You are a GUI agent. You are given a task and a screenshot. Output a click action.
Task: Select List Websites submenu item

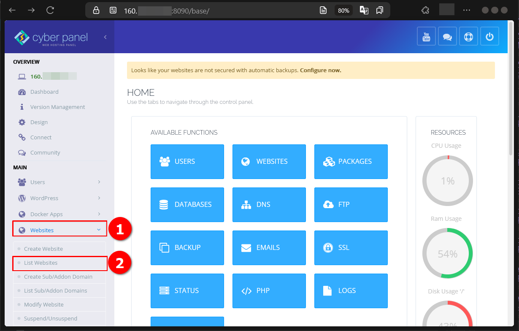(x=59, y=263)
